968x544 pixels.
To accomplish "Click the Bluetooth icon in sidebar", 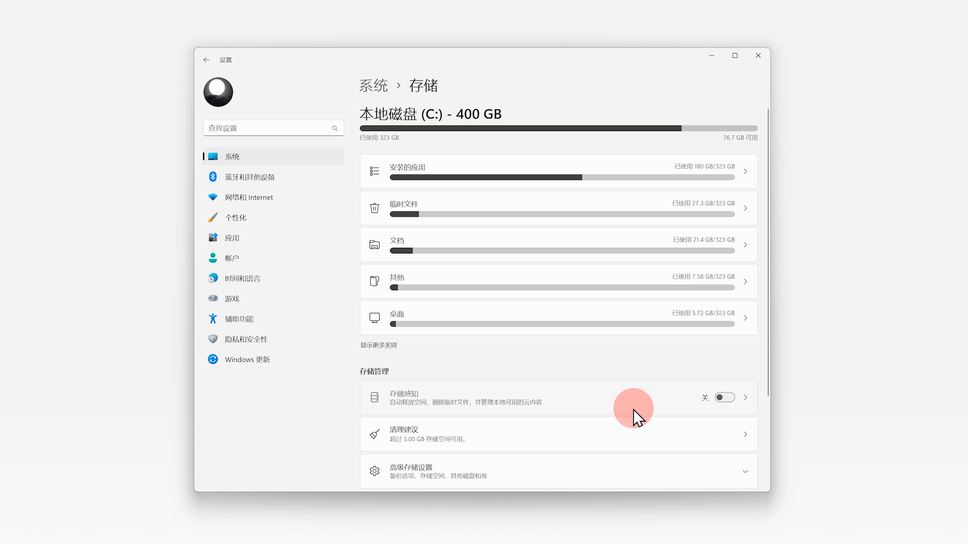I will coord(213,177).
